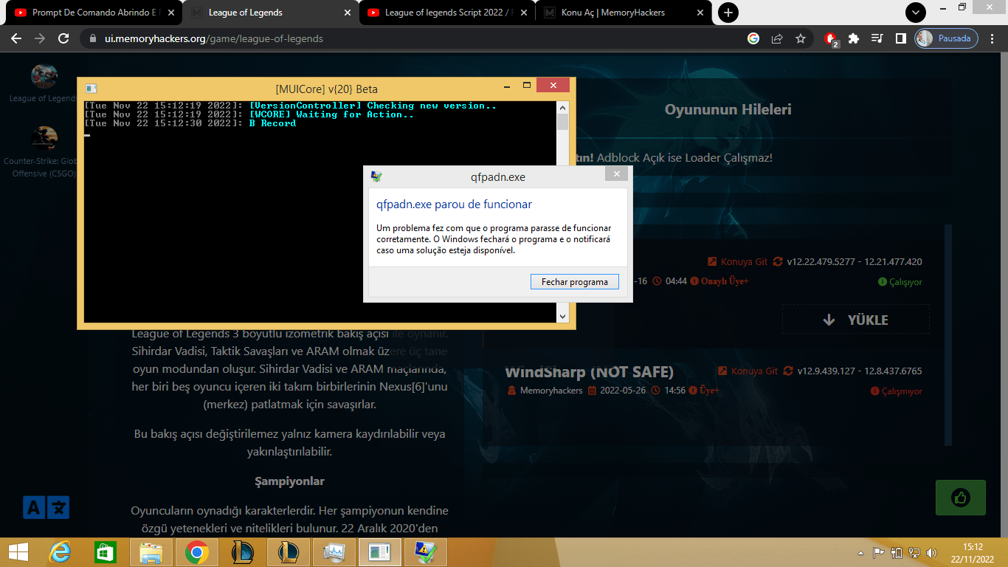Open the Action Center flag icon
Image resolution: width=1008 pixels, height=567 pixels.
point(879,552)
